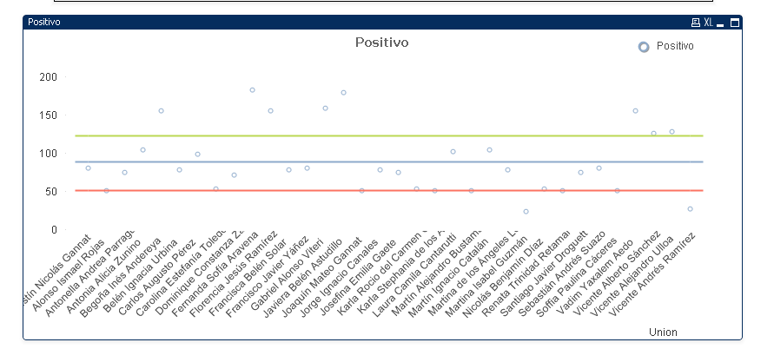Click the red lower reference line
Image resolution: width=774 pixels, height=349 pixels.
pos(391,190)
